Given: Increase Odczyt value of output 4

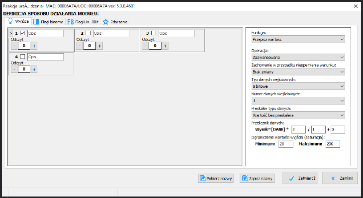Looking at the screenshot, I should (34, 69).
